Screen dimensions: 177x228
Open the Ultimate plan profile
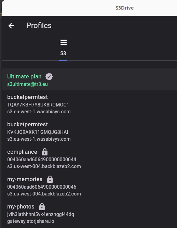click(90, 79)
